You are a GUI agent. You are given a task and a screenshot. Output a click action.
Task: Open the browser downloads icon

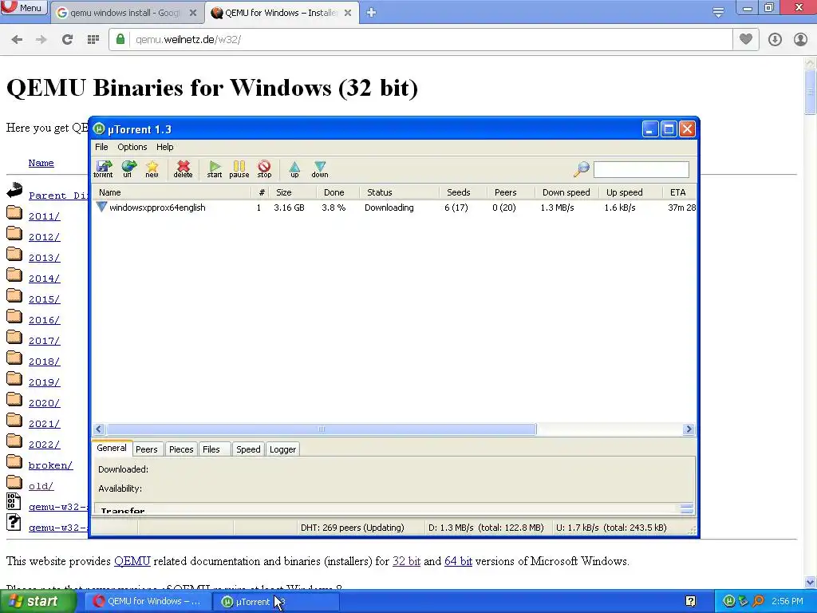point(775,40)
